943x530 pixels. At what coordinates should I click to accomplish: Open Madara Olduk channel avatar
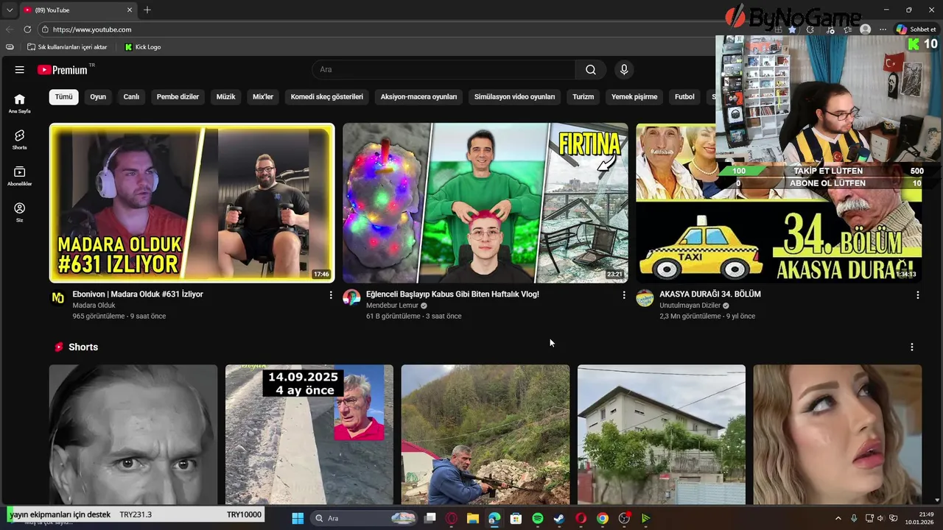click(57, 298)
